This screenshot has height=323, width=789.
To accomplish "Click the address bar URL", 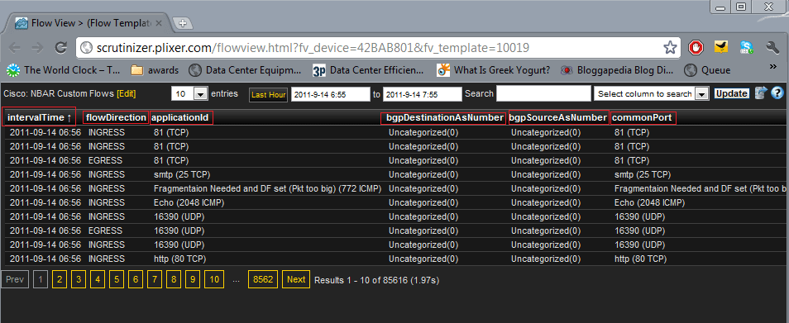I will pos(313,48).
